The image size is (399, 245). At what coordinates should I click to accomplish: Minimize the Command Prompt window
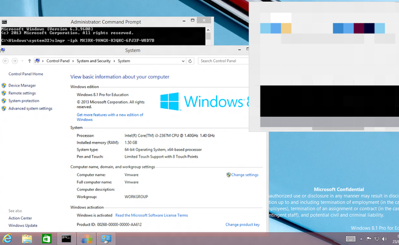coord(184,21)
